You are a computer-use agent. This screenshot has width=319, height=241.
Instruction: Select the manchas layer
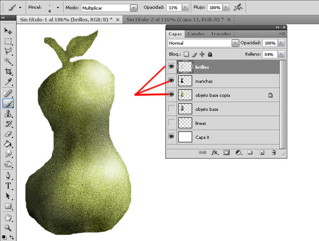[223, 81]
